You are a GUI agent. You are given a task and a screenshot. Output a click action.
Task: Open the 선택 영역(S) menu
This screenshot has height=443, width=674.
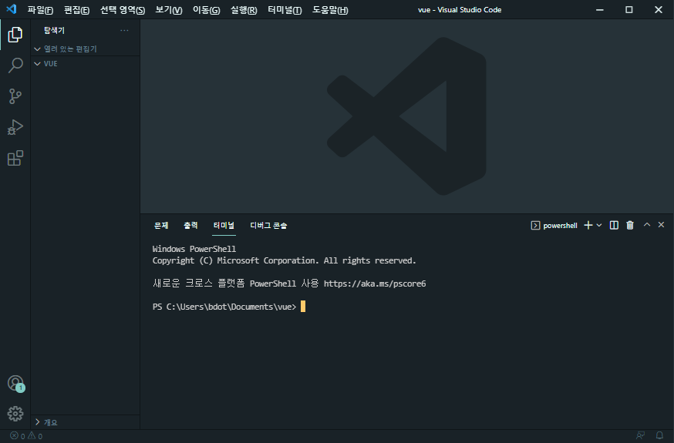pyautogui.click(x=123, y=10)
